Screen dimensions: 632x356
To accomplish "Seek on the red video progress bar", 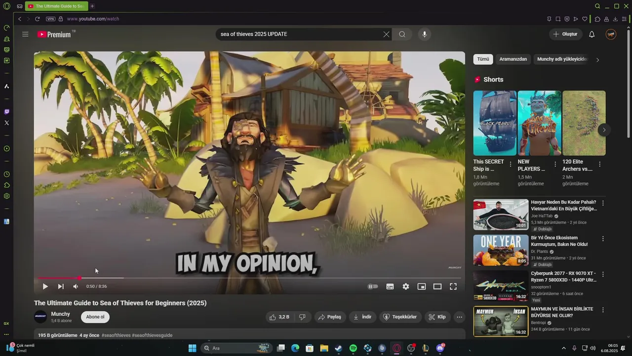I will (x=249, y=278).
